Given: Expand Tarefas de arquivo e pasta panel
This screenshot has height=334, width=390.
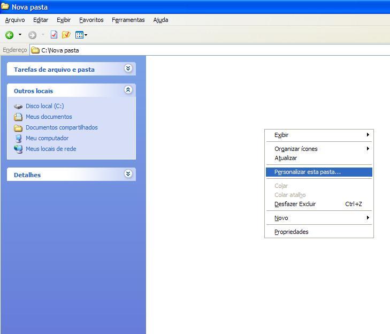Looking at the screenshot, I should (x=128, y=69).
